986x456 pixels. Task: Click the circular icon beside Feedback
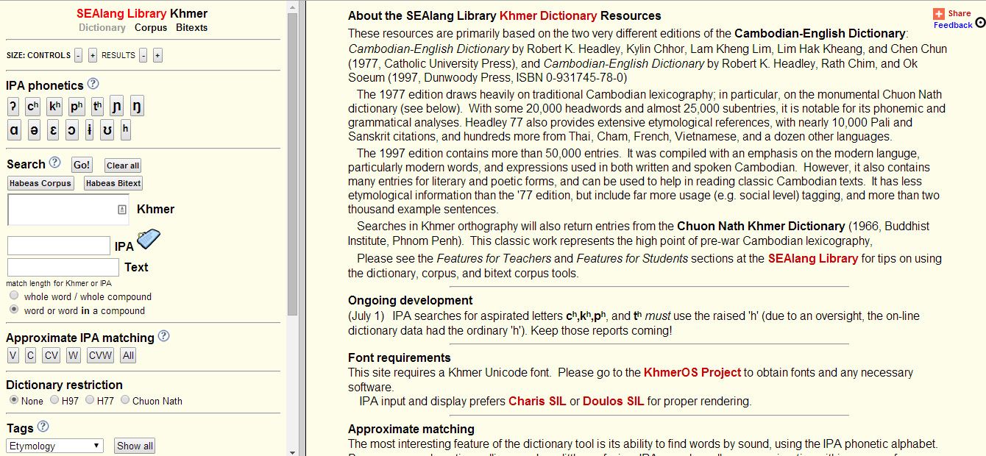pos(980,23)
